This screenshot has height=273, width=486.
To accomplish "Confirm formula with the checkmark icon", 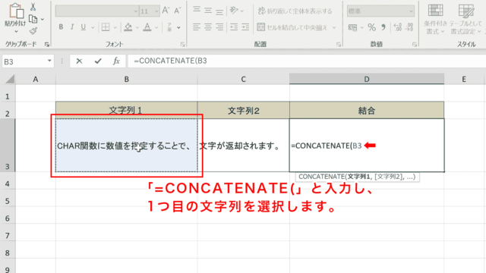I will tap(98, 61).
